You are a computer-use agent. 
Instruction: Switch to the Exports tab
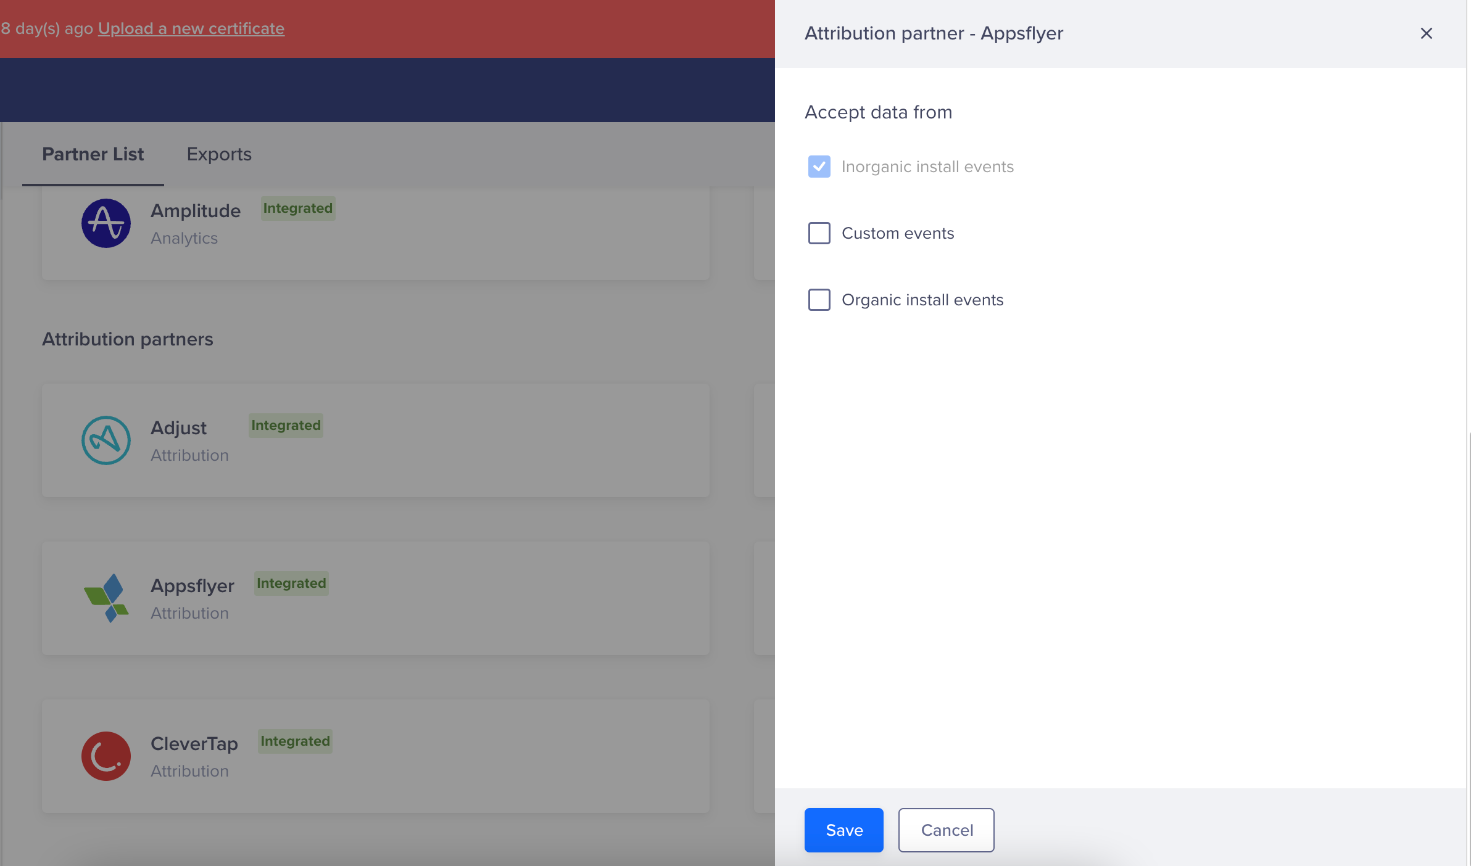tap(219, 154)
